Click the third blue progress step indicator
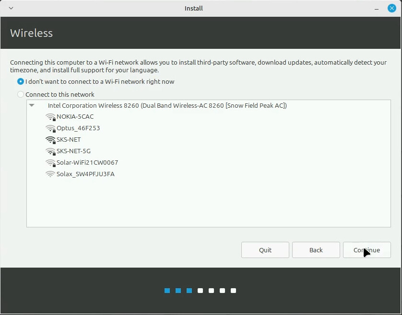The image size is (402, 315). click(x=189, y=291)
